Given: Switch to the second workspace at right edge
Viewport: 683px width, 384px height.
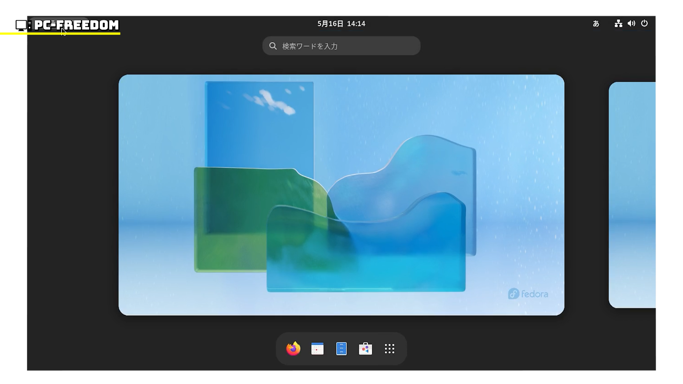Looking at the screenshot, I should point(632,195).
